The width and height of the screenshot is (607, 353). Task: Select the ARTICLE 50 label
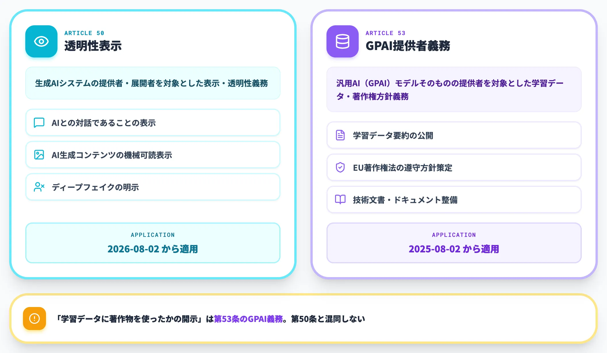[84, 33]
